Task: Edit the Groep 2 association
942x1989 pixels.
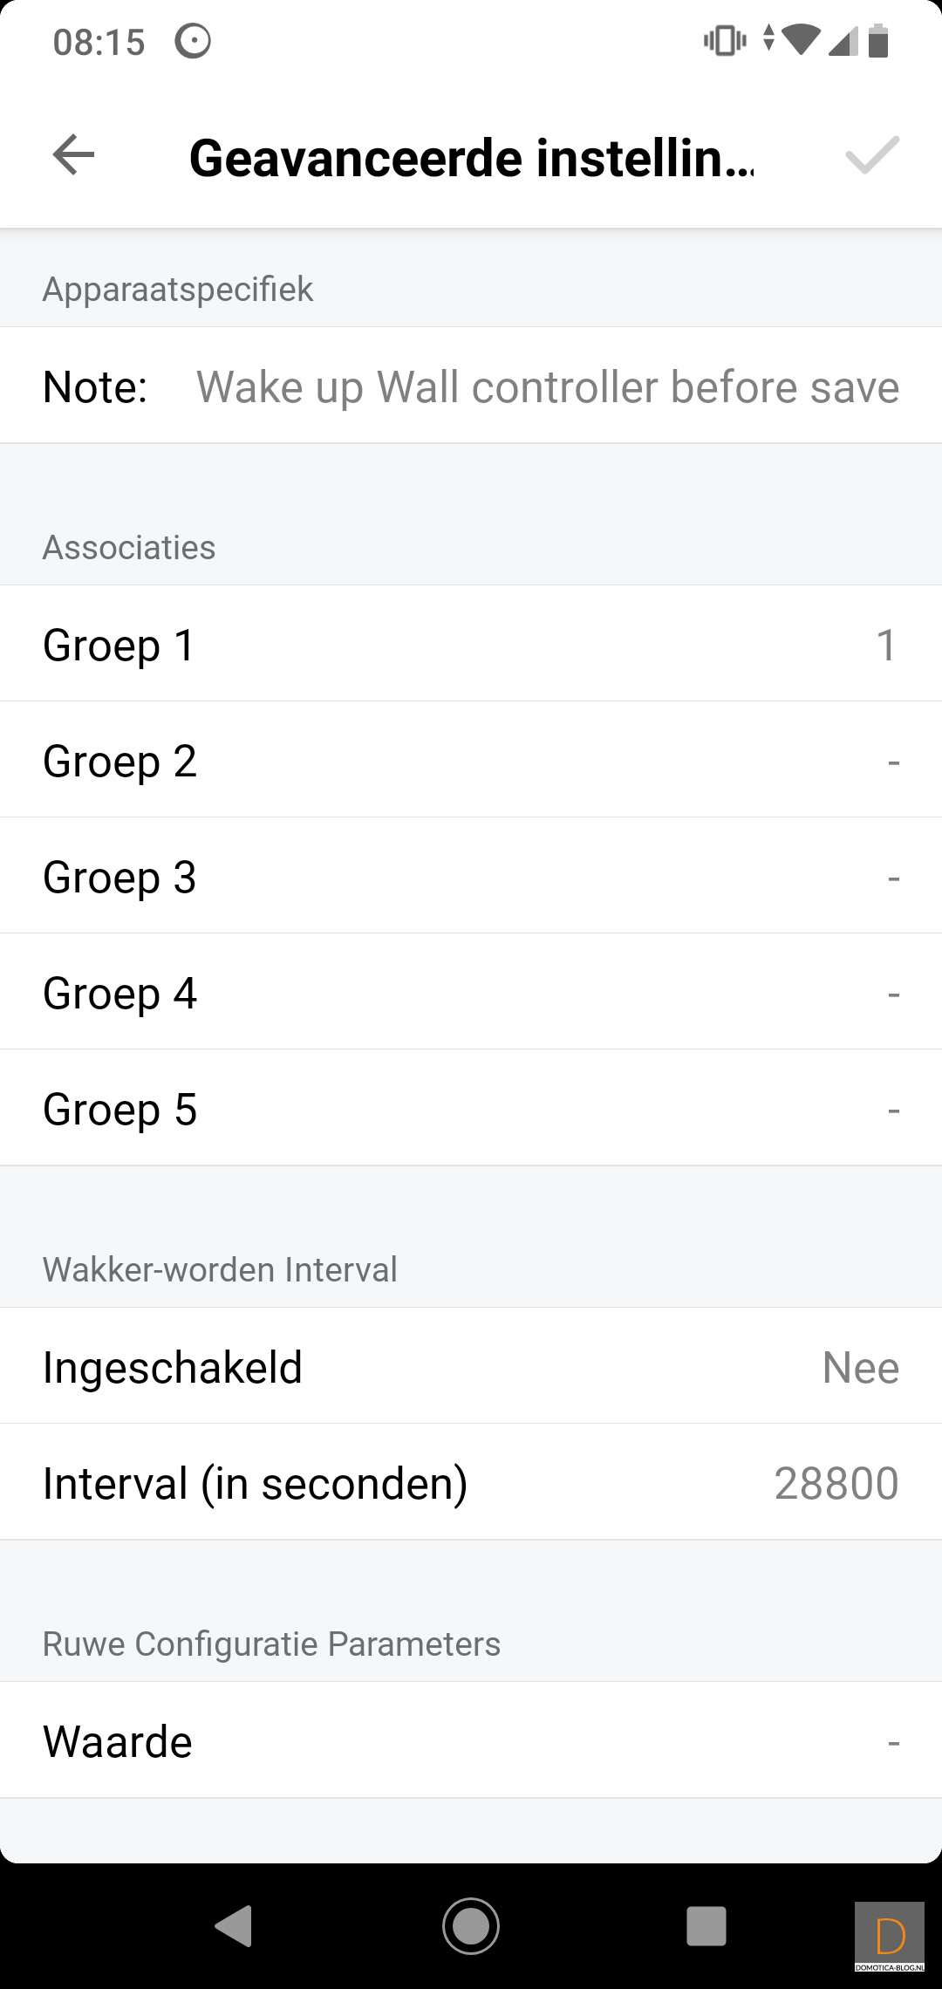Action: coord(471,761)
